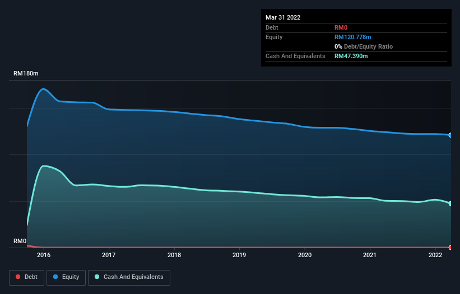The height and width of the screenshot is (294, 460).
Task: Click the Debt label in tooltip
Action: point(272,27)
